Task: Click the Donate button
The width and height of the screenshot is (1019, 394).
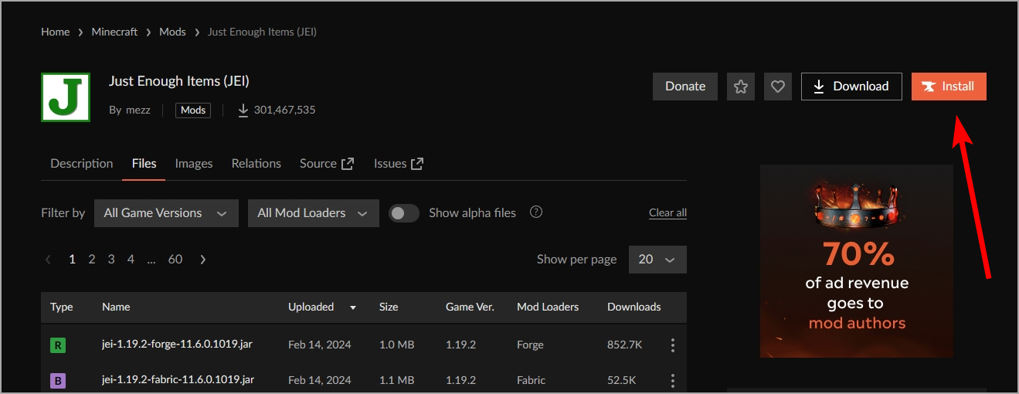Action: [x=685, y=87]
